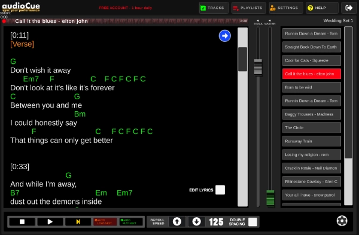Click the 4:46 track duration label
This screenshot has height=235, width=359.
[244, 21]
